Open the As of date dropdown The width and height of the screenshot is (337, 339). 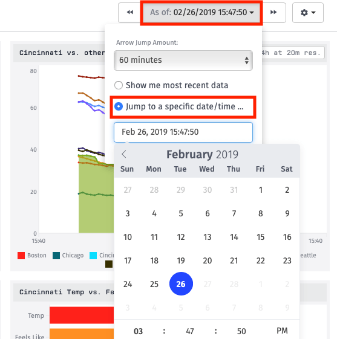click(x=201, y=12)
